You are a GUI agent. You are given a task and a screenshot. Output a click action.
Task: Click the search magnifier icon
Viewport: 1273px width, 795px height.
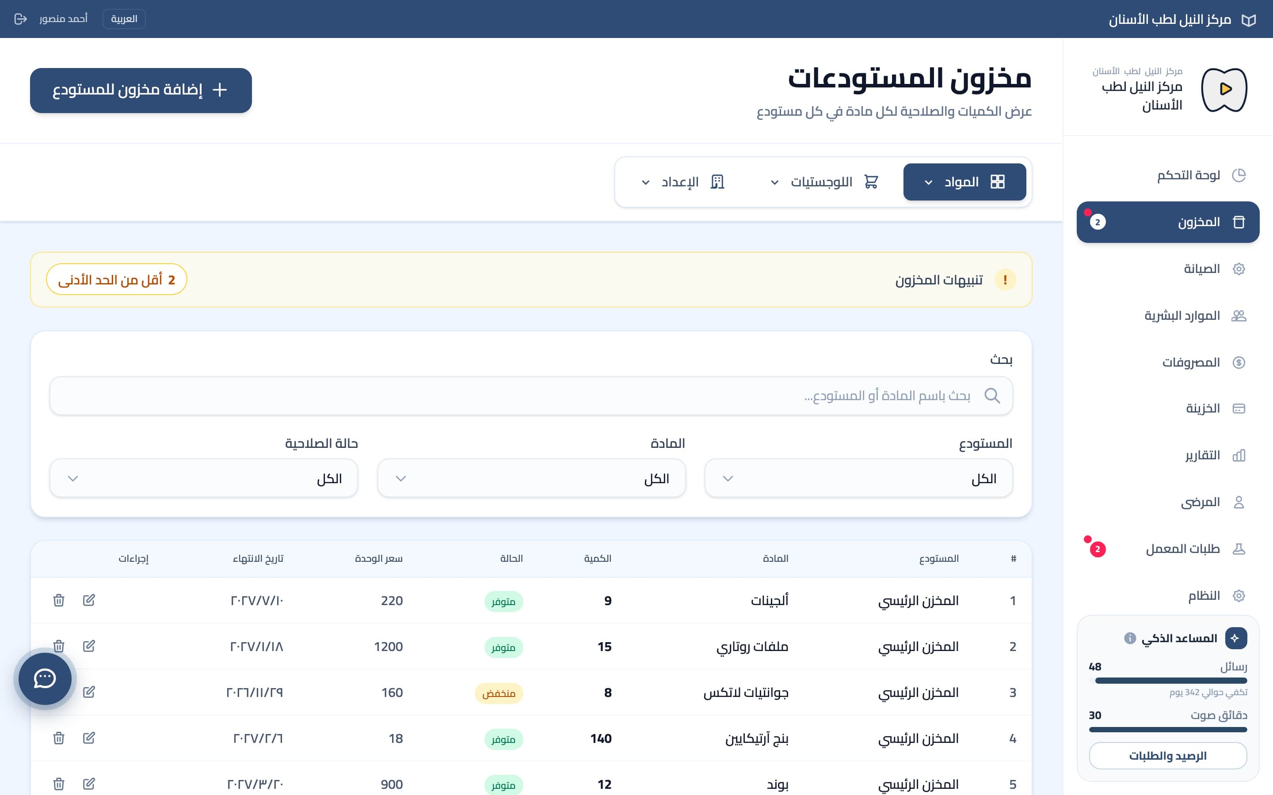(x=992, y=395)
